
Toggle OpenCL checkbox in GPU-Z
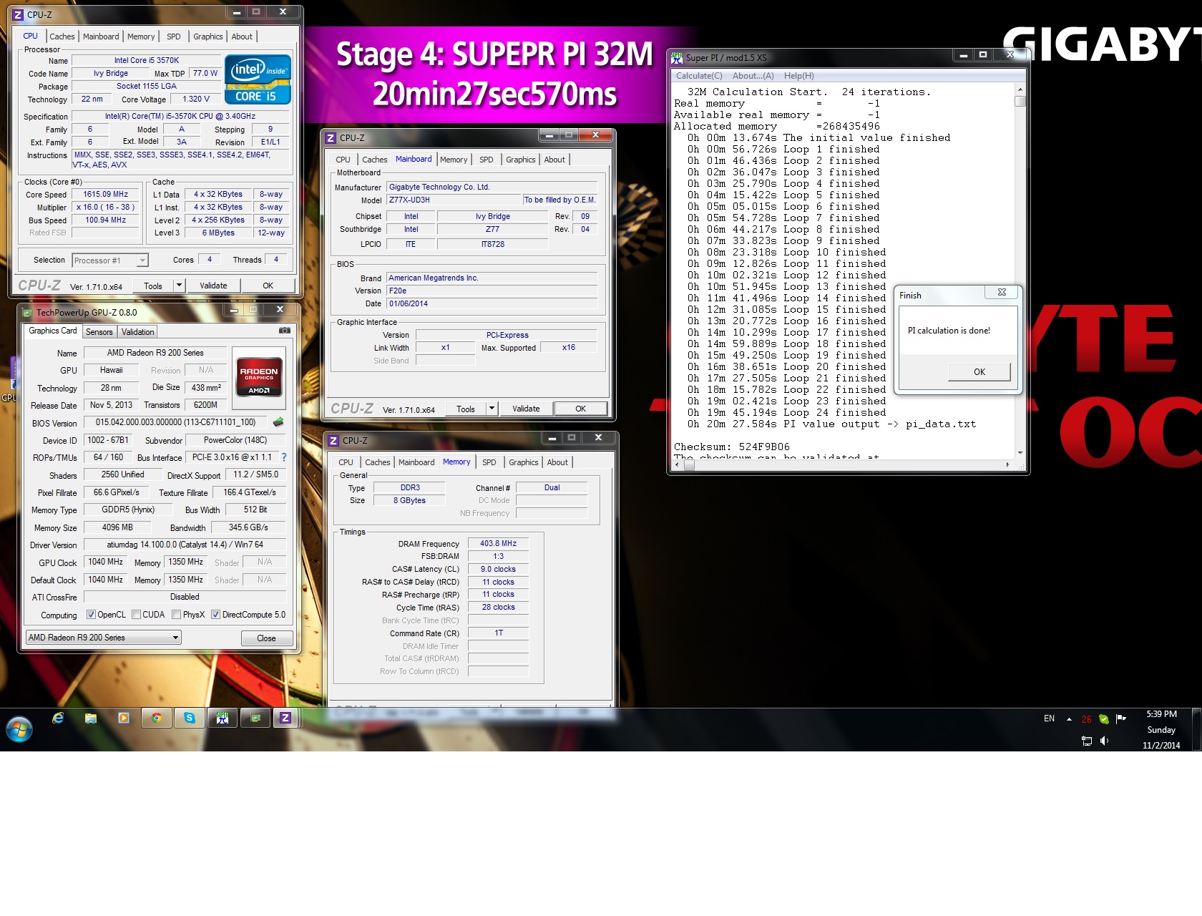tap(91, 615)
